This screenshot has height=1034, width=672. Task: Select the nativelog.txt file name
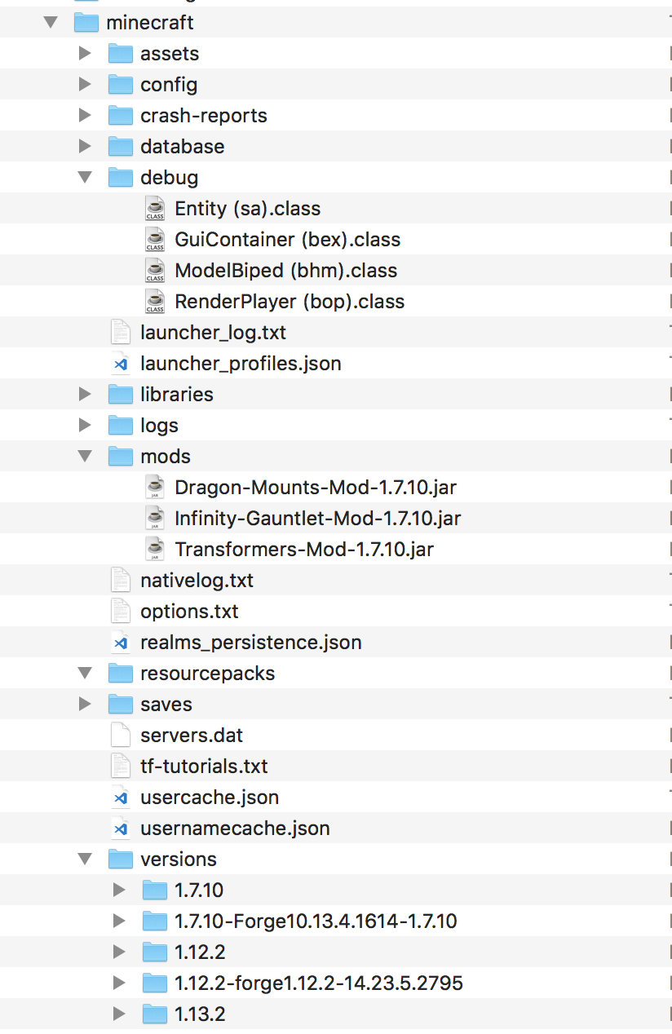197,581
